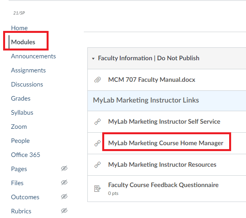246x218 pixels.
Task: Open the Zoom navigation link
Action: pyautogui.click(x=19, y=127)
